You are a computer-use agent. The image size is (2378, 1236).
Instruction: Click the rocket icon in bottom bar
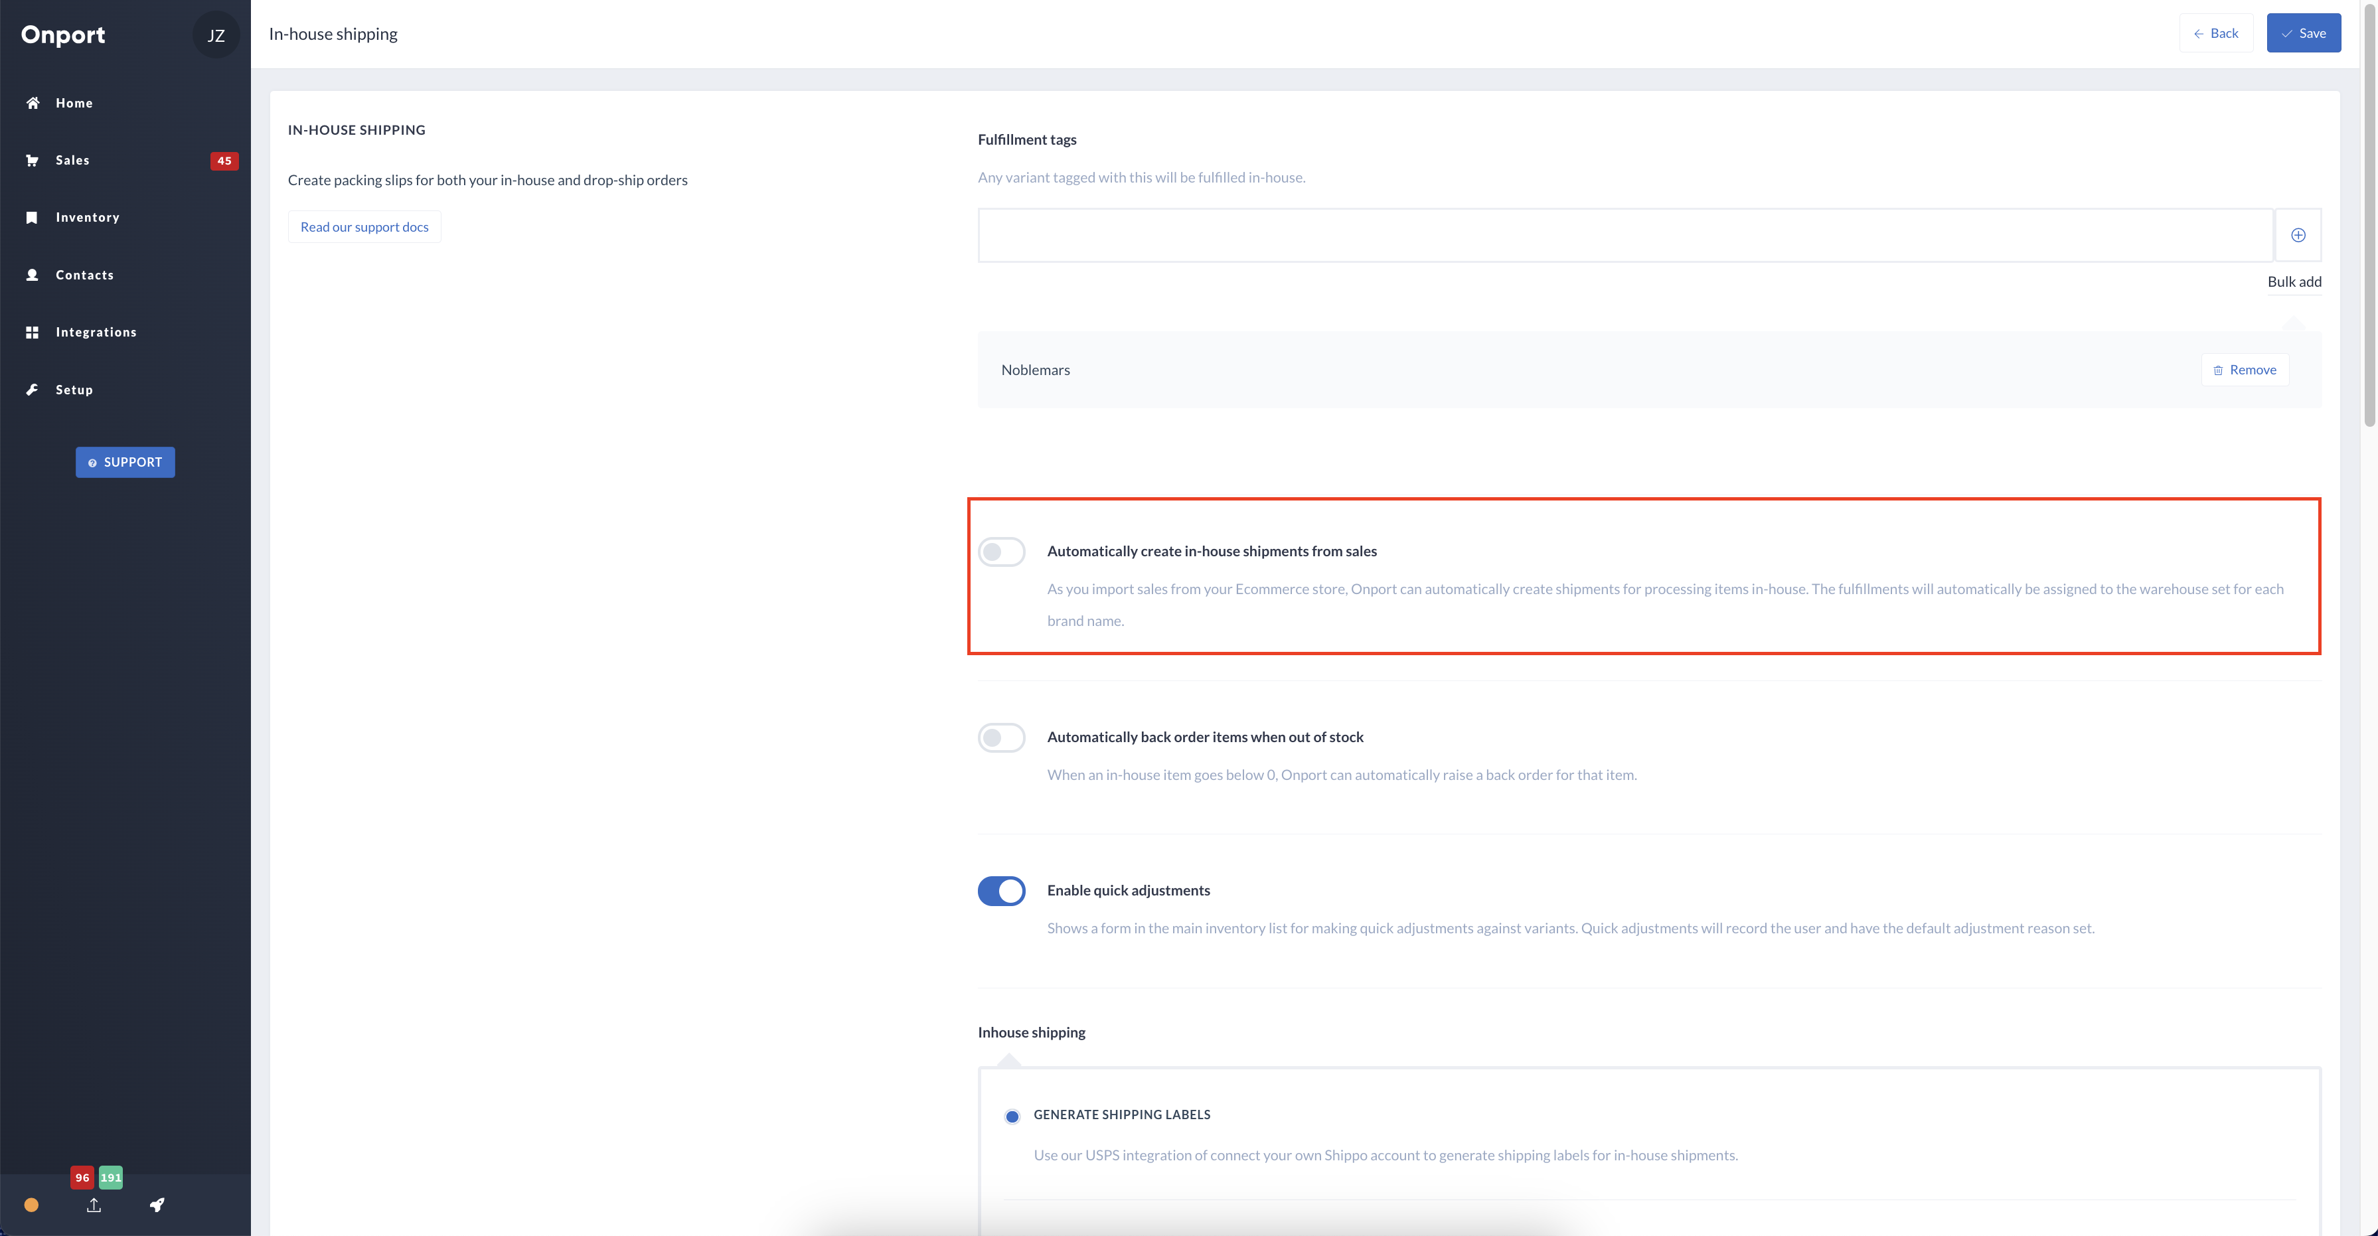pos(157,1205)
